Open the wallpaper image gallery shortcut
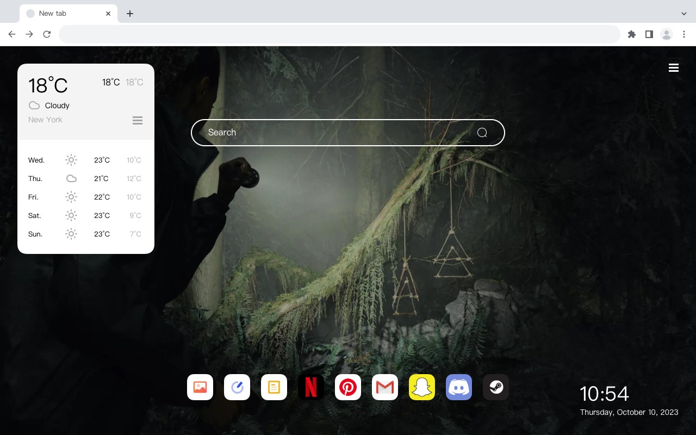Screen dimensions: 696x435 click(x=200, y=387)
